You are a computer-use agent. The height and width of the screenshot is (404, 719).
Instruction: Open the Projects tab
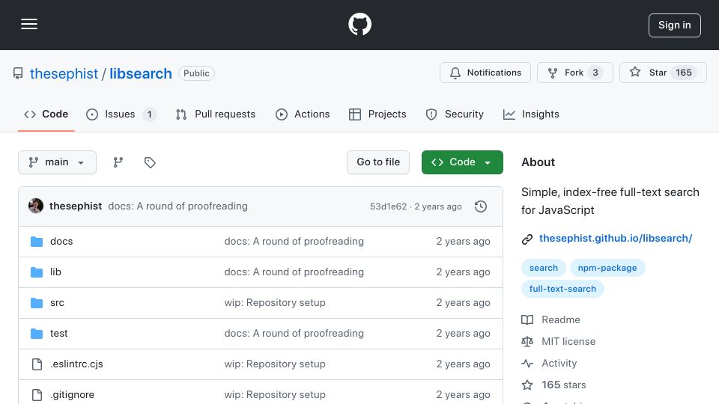377,114
